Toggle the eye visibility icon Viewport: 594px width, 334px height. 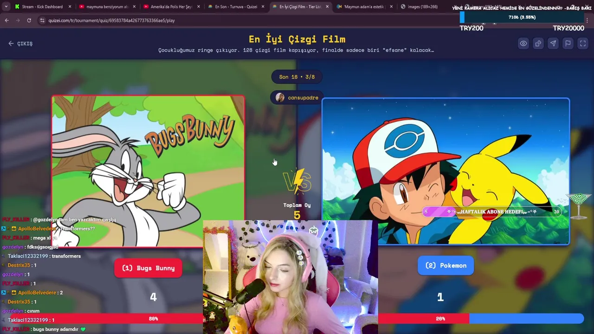click(x=523, y=43)
